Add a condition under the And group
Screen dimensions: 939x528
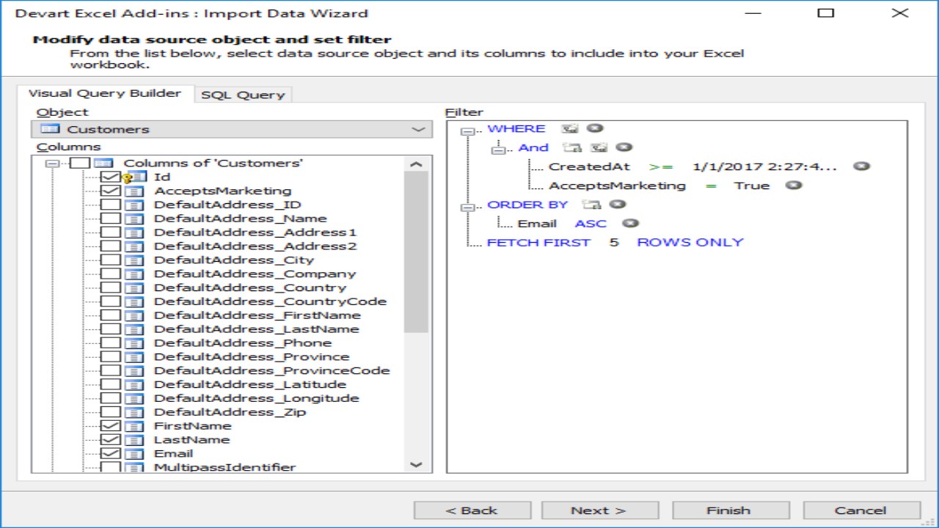tap(571, 148)
